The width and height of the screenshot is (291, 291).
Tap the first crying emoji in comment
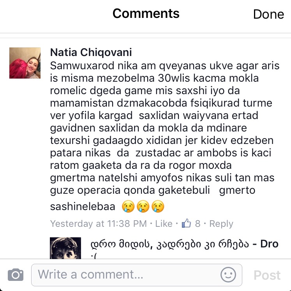tap(128, 206)
